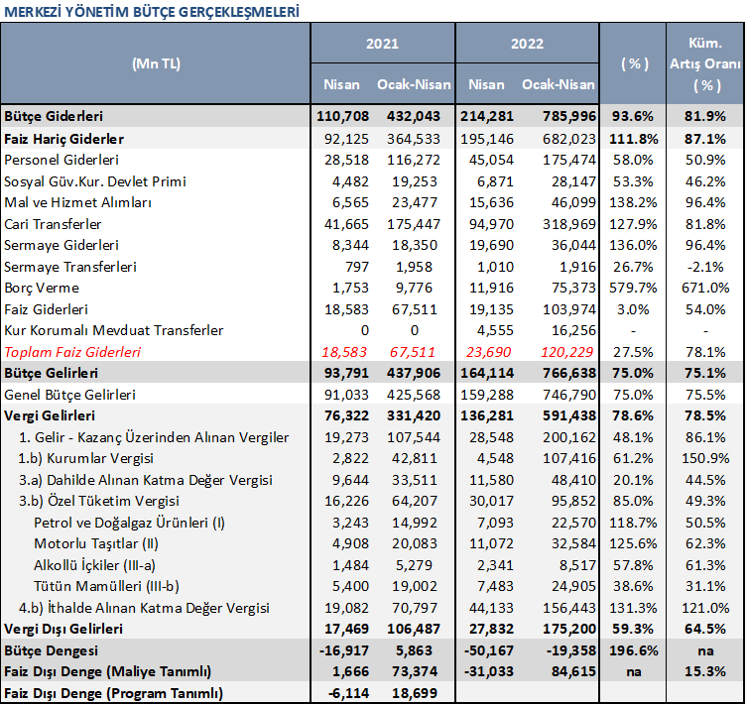Select the Borç Verme cumulative '671.0%'
This screenshot has height=705, width=746.
point(705,288)
